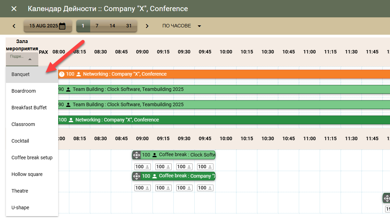The height and width of the screenshot is (220, 390).
Task: Choose Coffee break setup option
Action: pos(32,158)
